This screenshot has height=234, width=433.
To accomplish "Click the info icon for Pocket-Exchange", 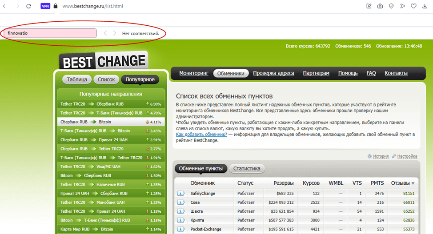I will tap(180, 229).
